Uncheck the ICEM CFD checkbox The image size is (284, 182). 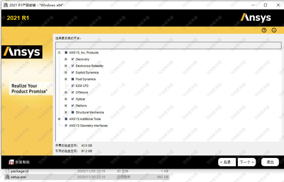73,86
